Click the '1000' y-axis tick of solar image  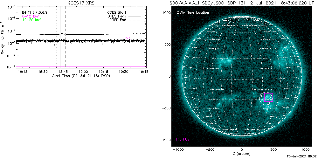167,13
